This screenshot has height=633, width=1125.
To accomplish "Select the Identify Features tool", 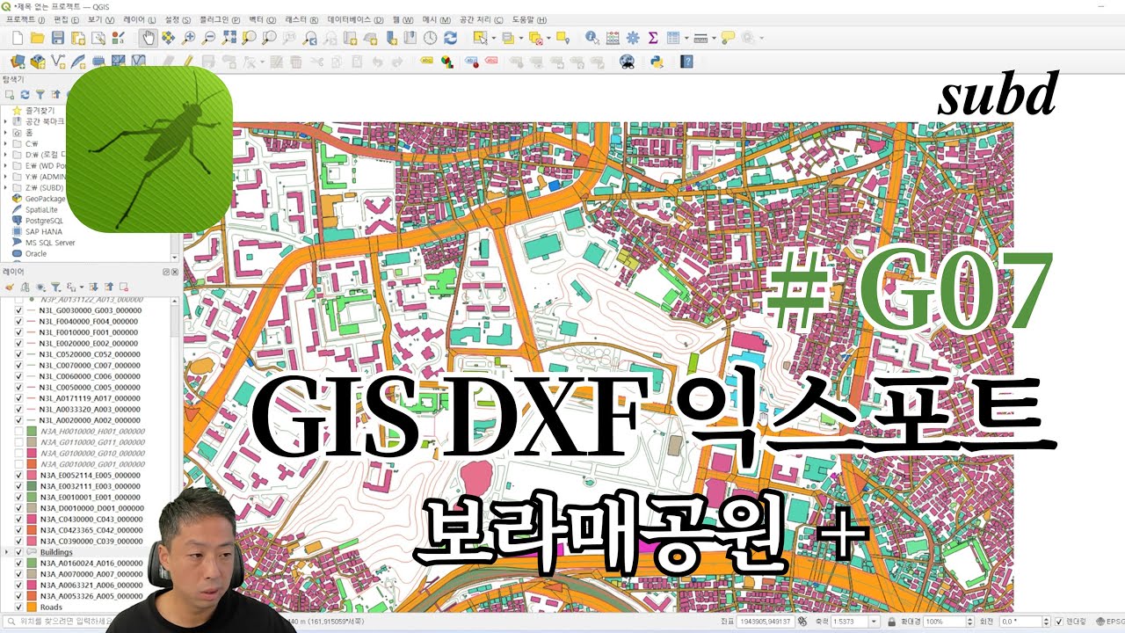I will tap(592, 38).
